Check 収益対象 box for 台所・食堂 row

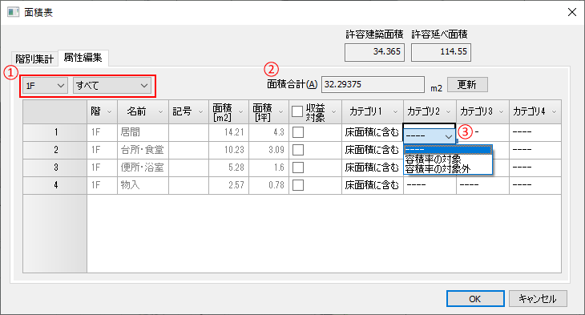pos(298,150)
